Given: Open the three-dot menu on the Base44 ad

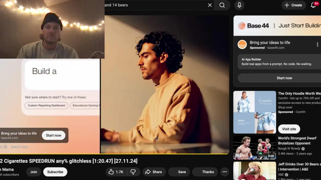Looking at the screenshot, I should point(317,44).
